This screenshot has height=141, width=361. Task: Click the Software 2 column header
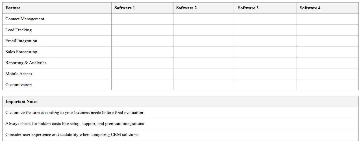(x=186, y=8)
